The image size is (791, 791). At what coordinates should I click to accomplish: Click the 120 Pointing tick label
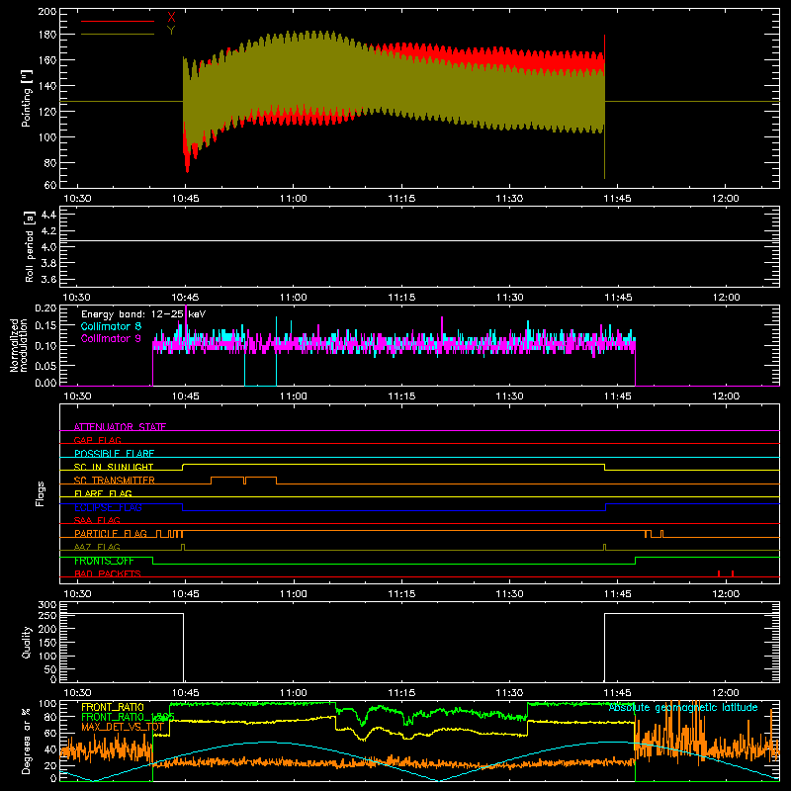pos(47,112)
